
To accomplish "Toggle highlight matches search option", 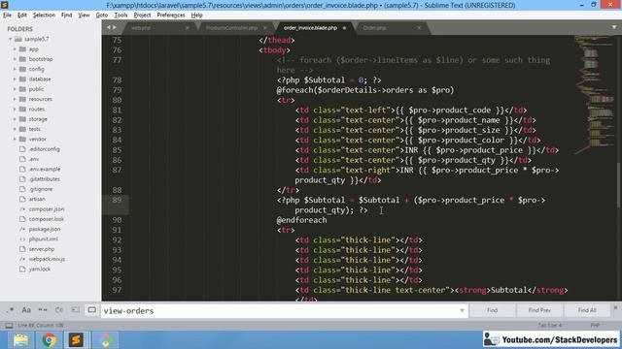I will click(x=91, y=310).
